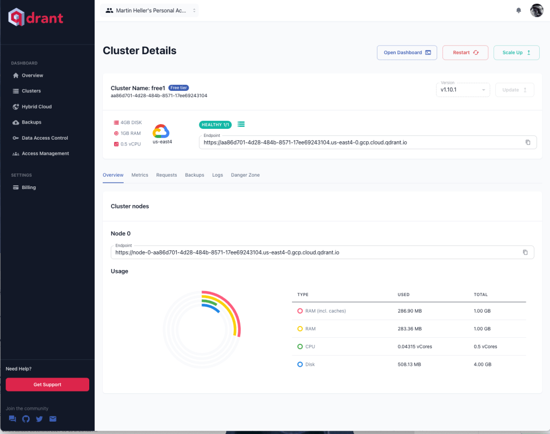Click the Access Management people icon
Screen dimensions: 550x434
tap(16, 154)
